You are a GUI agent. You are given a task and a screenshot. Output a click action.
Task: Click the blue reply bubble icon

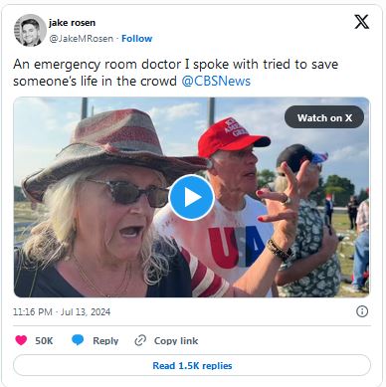[x=78, y=340]
